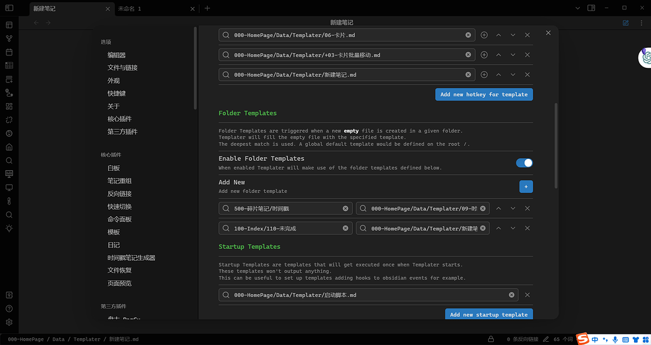This screenshot has height=345, width=651.
Task: Click the light bulb ribbon icon
Action: pyautogui.click(x=9, y=228)
